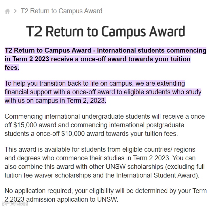Click the '$10,000' award amount text
The width and height of the screenshot is (211, 208).
[73, 134]
